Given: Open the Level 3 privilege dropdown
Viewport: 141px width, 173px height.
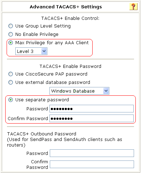Looking at the screenshot, I should 31,51.
